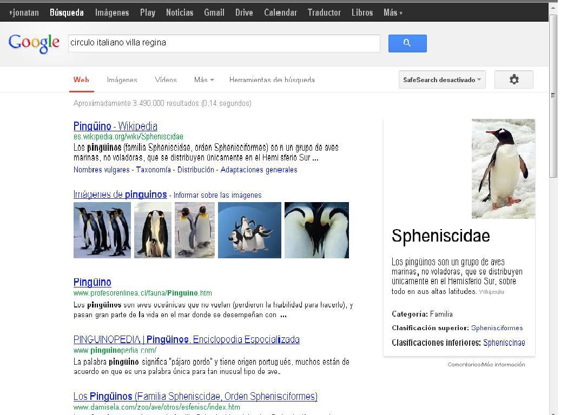The height and width of the screenshot is (415, 587).
Task: Open Traductor from top bar
Action: click(324, 13)
